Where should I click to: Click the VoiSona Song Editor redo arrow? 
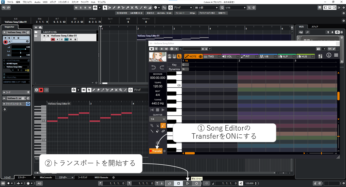point(162,67)
